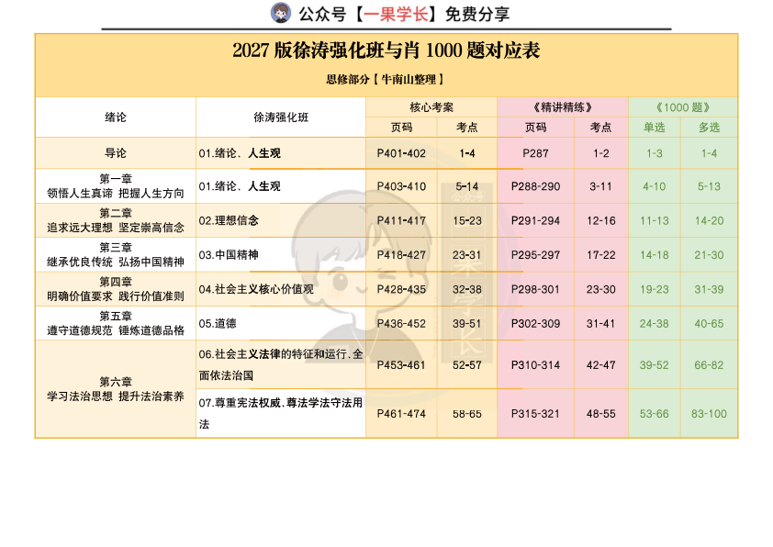Screen dimensions: 773x547
Task: Click the P288-290 cell
Action: click(535, 186)
